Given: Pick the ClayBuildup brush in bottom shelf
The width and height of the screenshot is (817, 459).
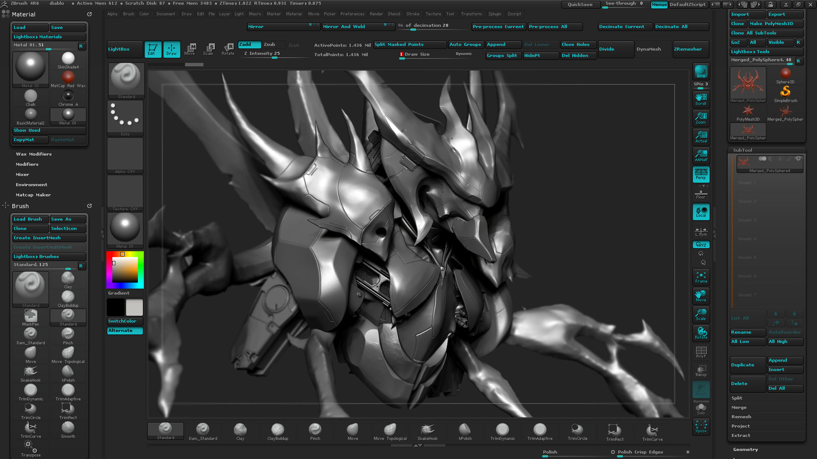Looking at the screenshot, I should 278,431.
